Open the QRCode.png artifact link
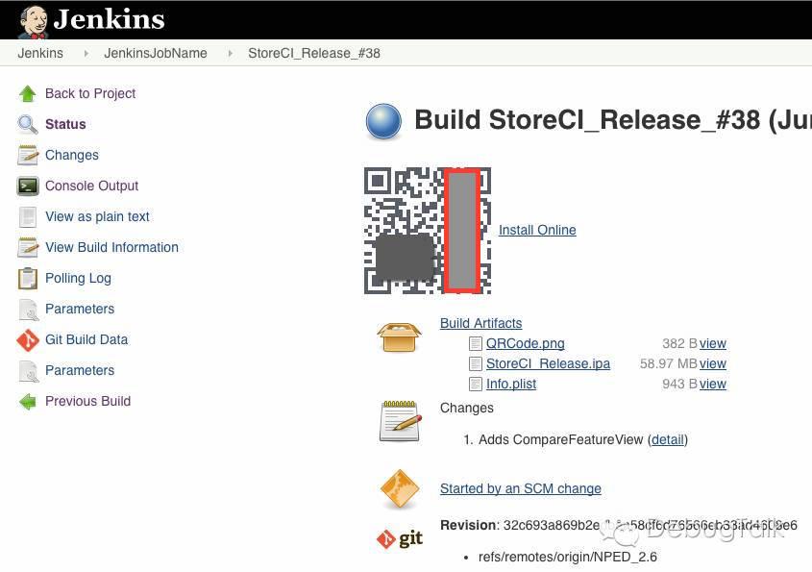Screen dimensions: 812x572 [x=525, y=343]
